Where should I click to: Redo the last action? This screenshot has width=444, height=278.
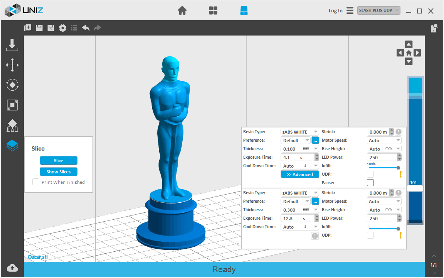pos(98,28)
